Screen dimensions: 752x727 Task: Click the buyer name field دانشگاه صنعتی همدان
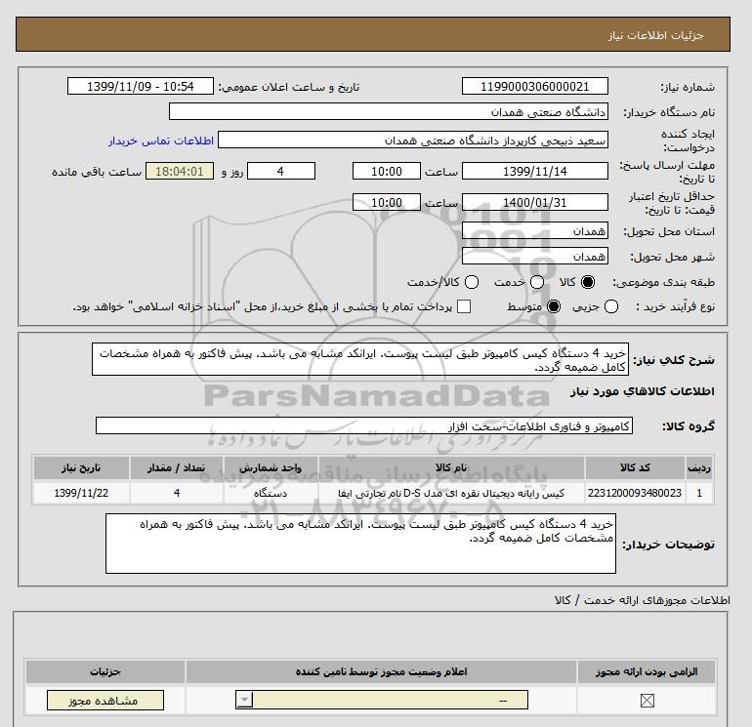(x=389, y=111)
